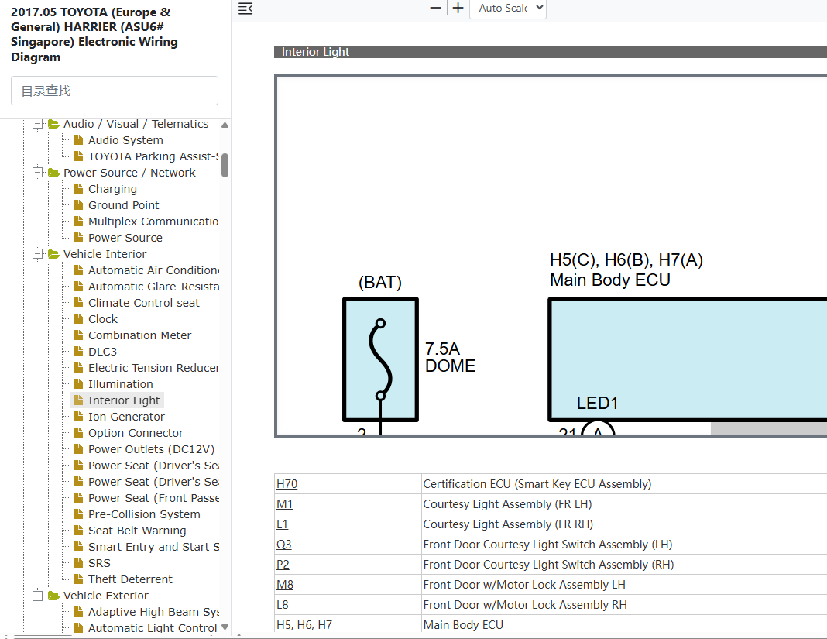Open the H70 connector link
The width and height of the screenshot is (827, 639).
click(287, 484)
